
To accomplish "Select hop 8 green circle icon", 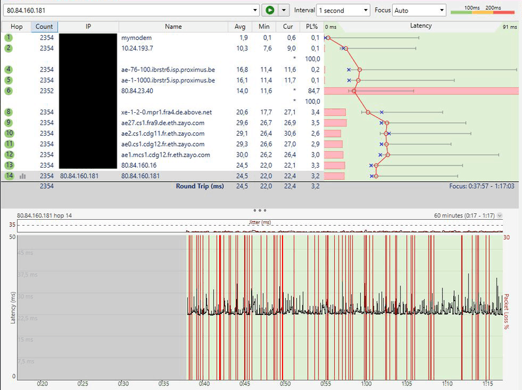I will (x=8, y=112).
